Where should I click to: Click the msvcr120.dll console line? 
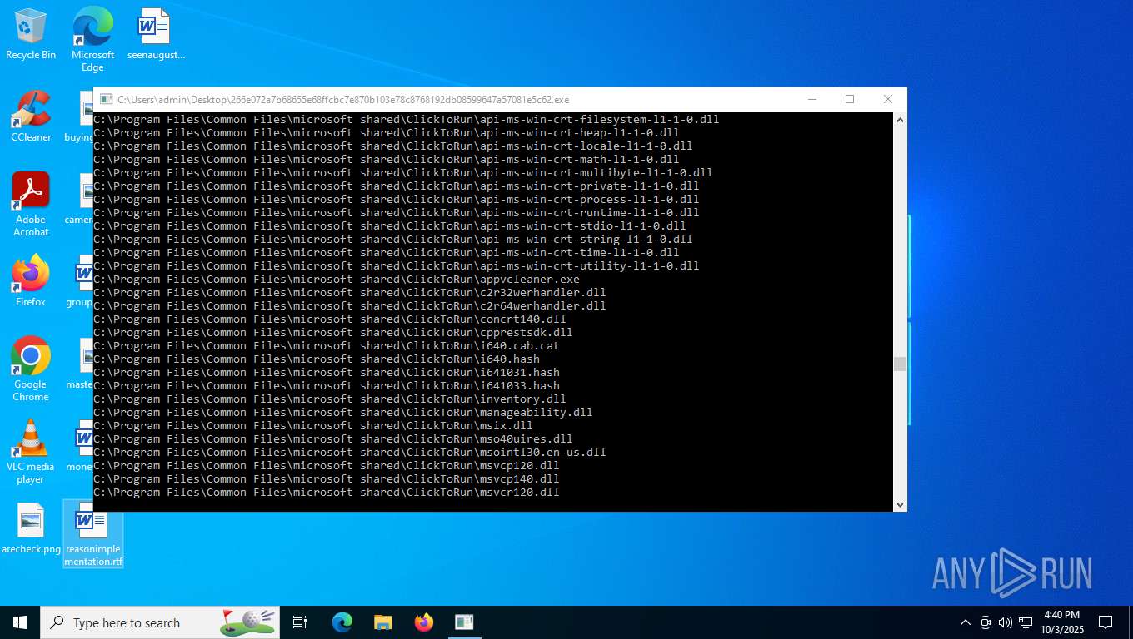tap(327, 493)
